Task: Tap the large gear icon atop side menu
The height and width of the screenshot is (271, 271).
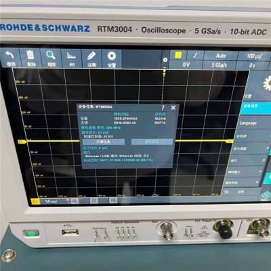Action: coord(268,83)
